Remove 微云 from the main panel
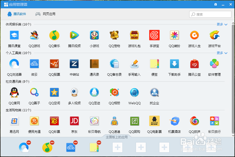Image resolution: width=235 pixels, height=157 pixels. pyautogui.click(x=76, y=142)
